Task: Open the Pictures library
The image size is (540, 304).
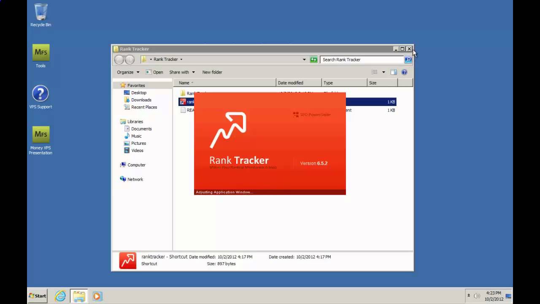Action: (135, 143)
